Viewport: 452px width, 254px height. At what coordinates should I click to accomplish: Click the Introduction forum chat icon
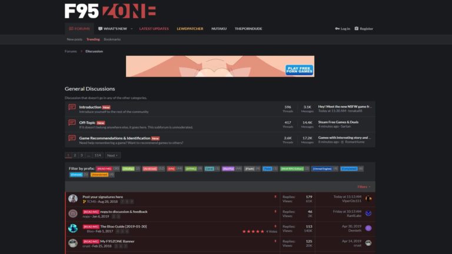coord(72,108)
